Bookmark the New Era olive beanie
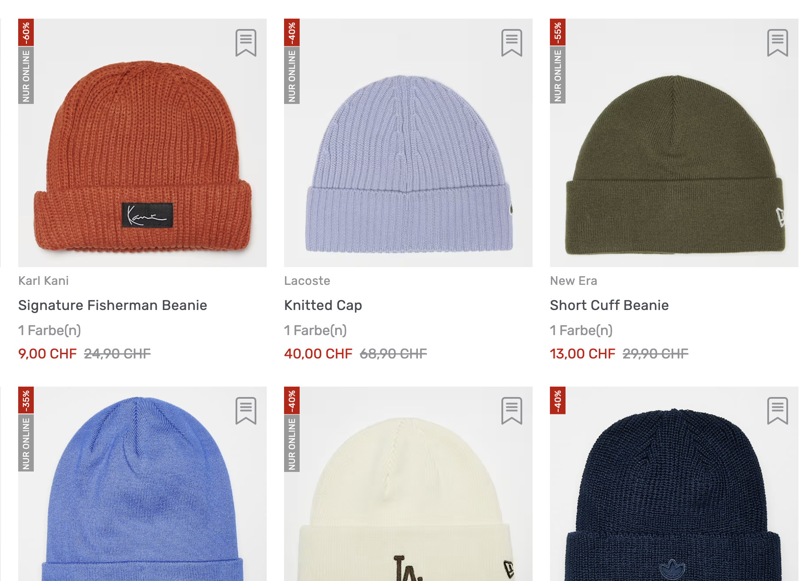 (x=778, y=43)
